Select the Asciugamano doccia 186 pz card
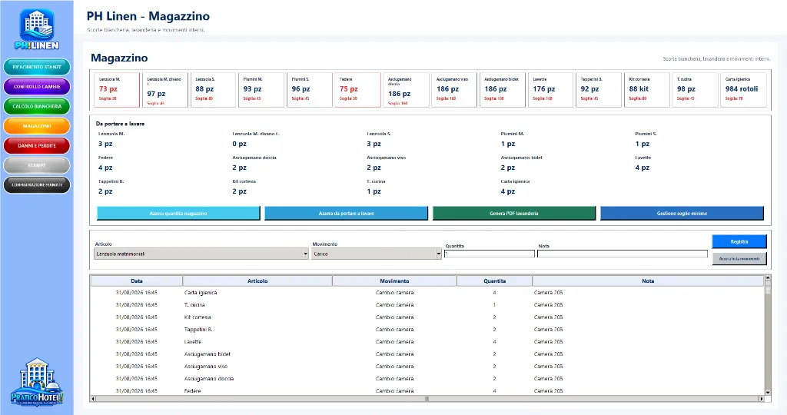Viewport: 787px width, 415px height. (406, 90)
